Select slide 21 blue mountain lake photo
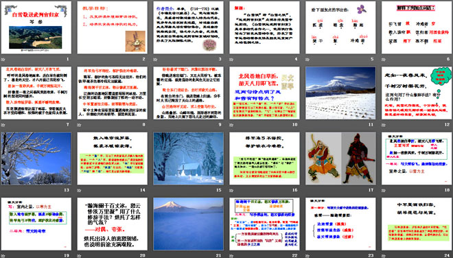453x258 pixels. pyautogui.click(x=188, y=224)
